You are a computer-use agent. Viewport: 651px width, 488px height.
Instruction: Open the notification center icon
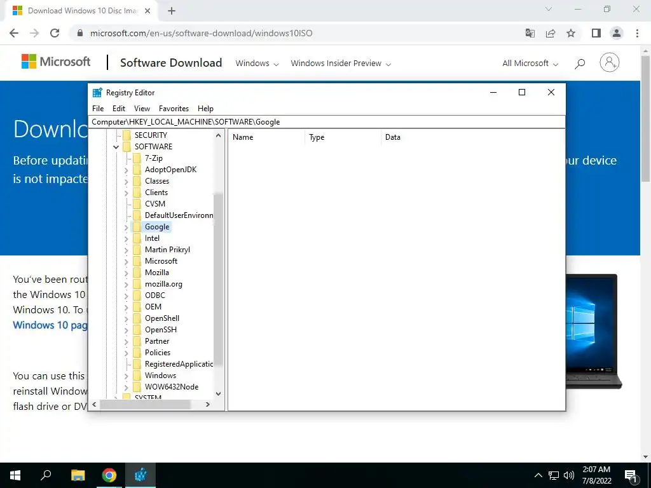(x=631, y=475)
